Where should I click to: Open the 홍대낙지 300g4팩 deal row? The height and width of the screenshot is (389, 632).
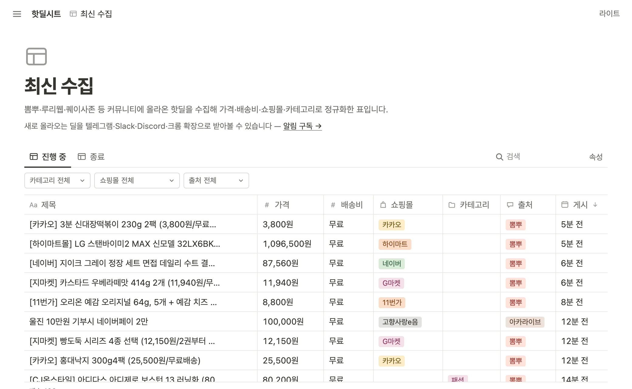coord(316,360)
